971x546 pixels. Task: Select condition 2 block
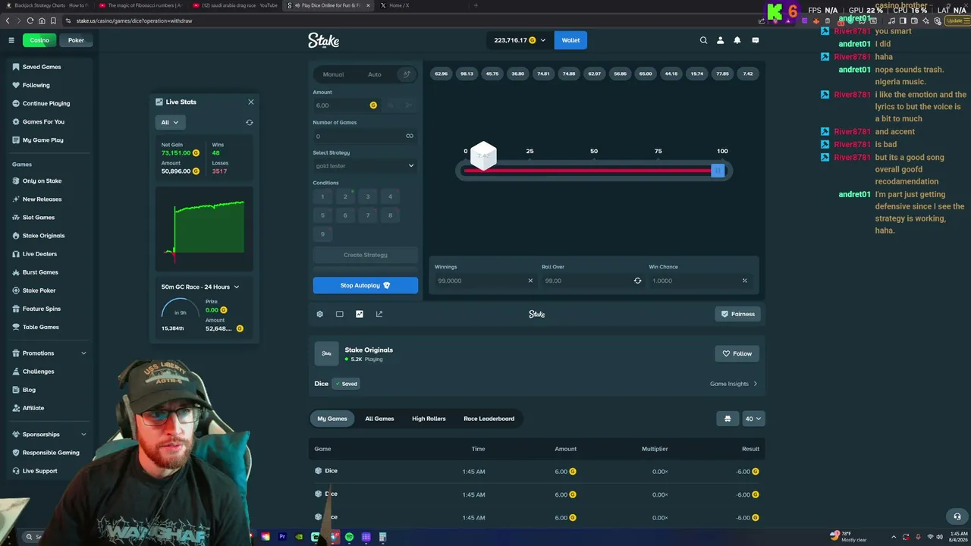pyautogui.click(x=345, y=196)
